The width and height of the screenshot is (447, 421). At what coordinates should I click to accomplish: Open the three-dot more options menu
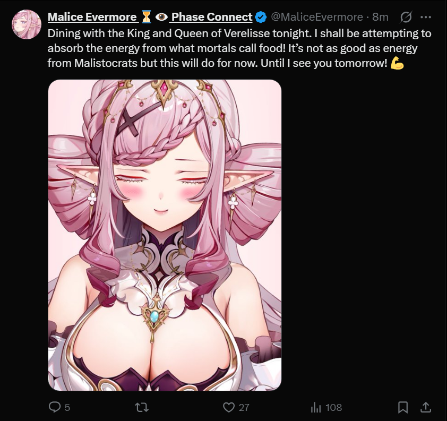coord(426,17)
